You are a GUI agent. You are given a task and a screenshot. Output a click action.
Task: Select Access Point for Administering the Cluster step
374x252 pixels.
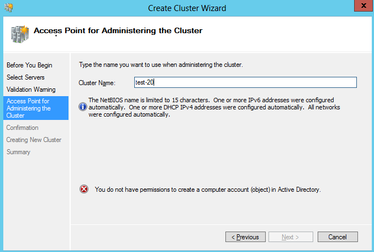(36, 108)
